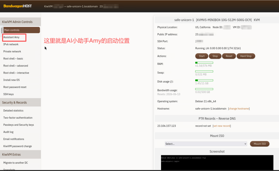279x171 pixels.
Task: Open Root shell – basic
Action: tap(13, 59)
